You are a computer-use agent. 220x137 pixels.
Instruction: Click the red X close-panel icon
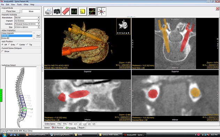click(x=217, y=9)
